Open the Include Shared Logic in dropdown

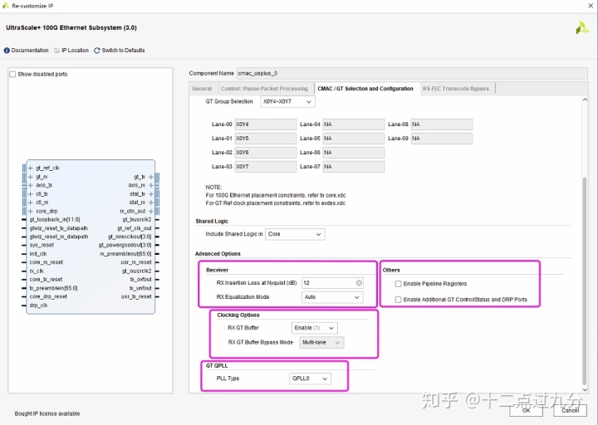pos(295,234)
